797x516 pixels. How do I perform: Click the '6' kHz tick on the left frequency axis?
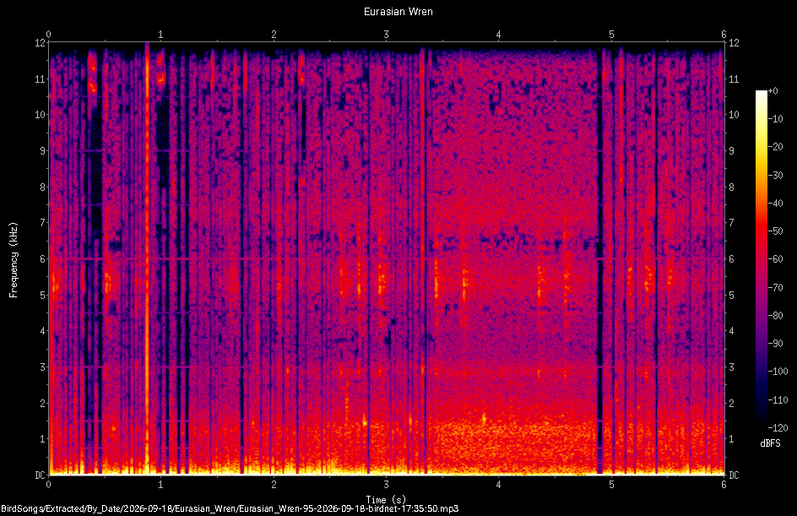(42, 259)
